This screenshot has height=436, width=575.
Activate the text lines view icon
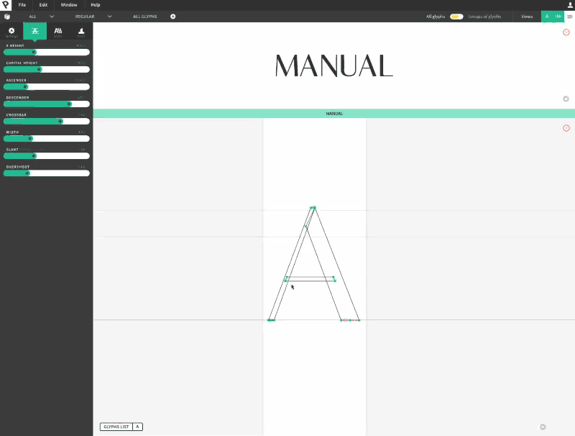tap(569, 17)
